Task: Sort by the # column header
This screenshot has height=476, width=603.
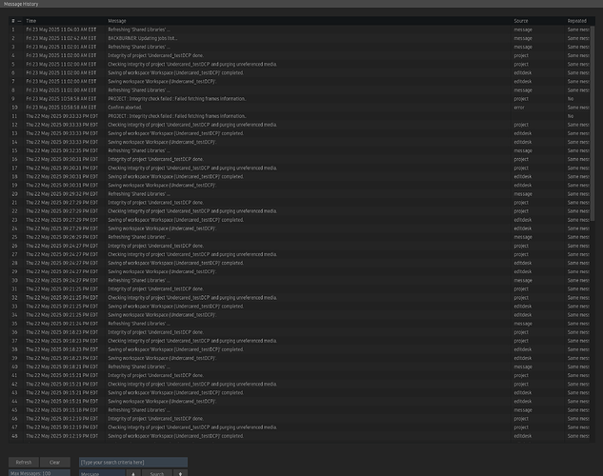Action: (x=13, y=21)
